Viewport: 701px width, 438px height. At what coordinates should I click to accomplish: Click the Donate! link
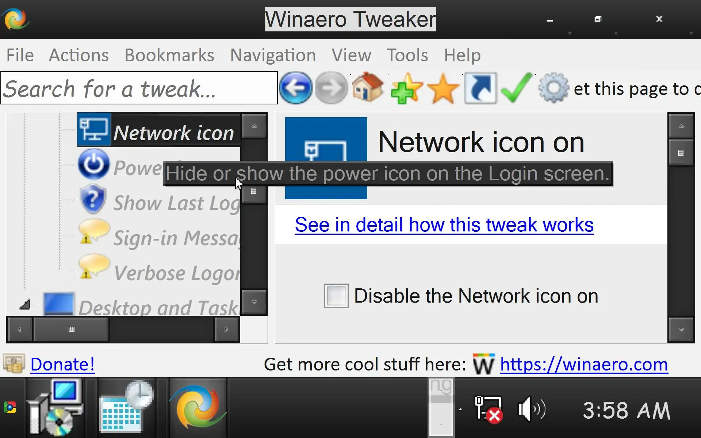pyautogui.click(x=62, y=364)
